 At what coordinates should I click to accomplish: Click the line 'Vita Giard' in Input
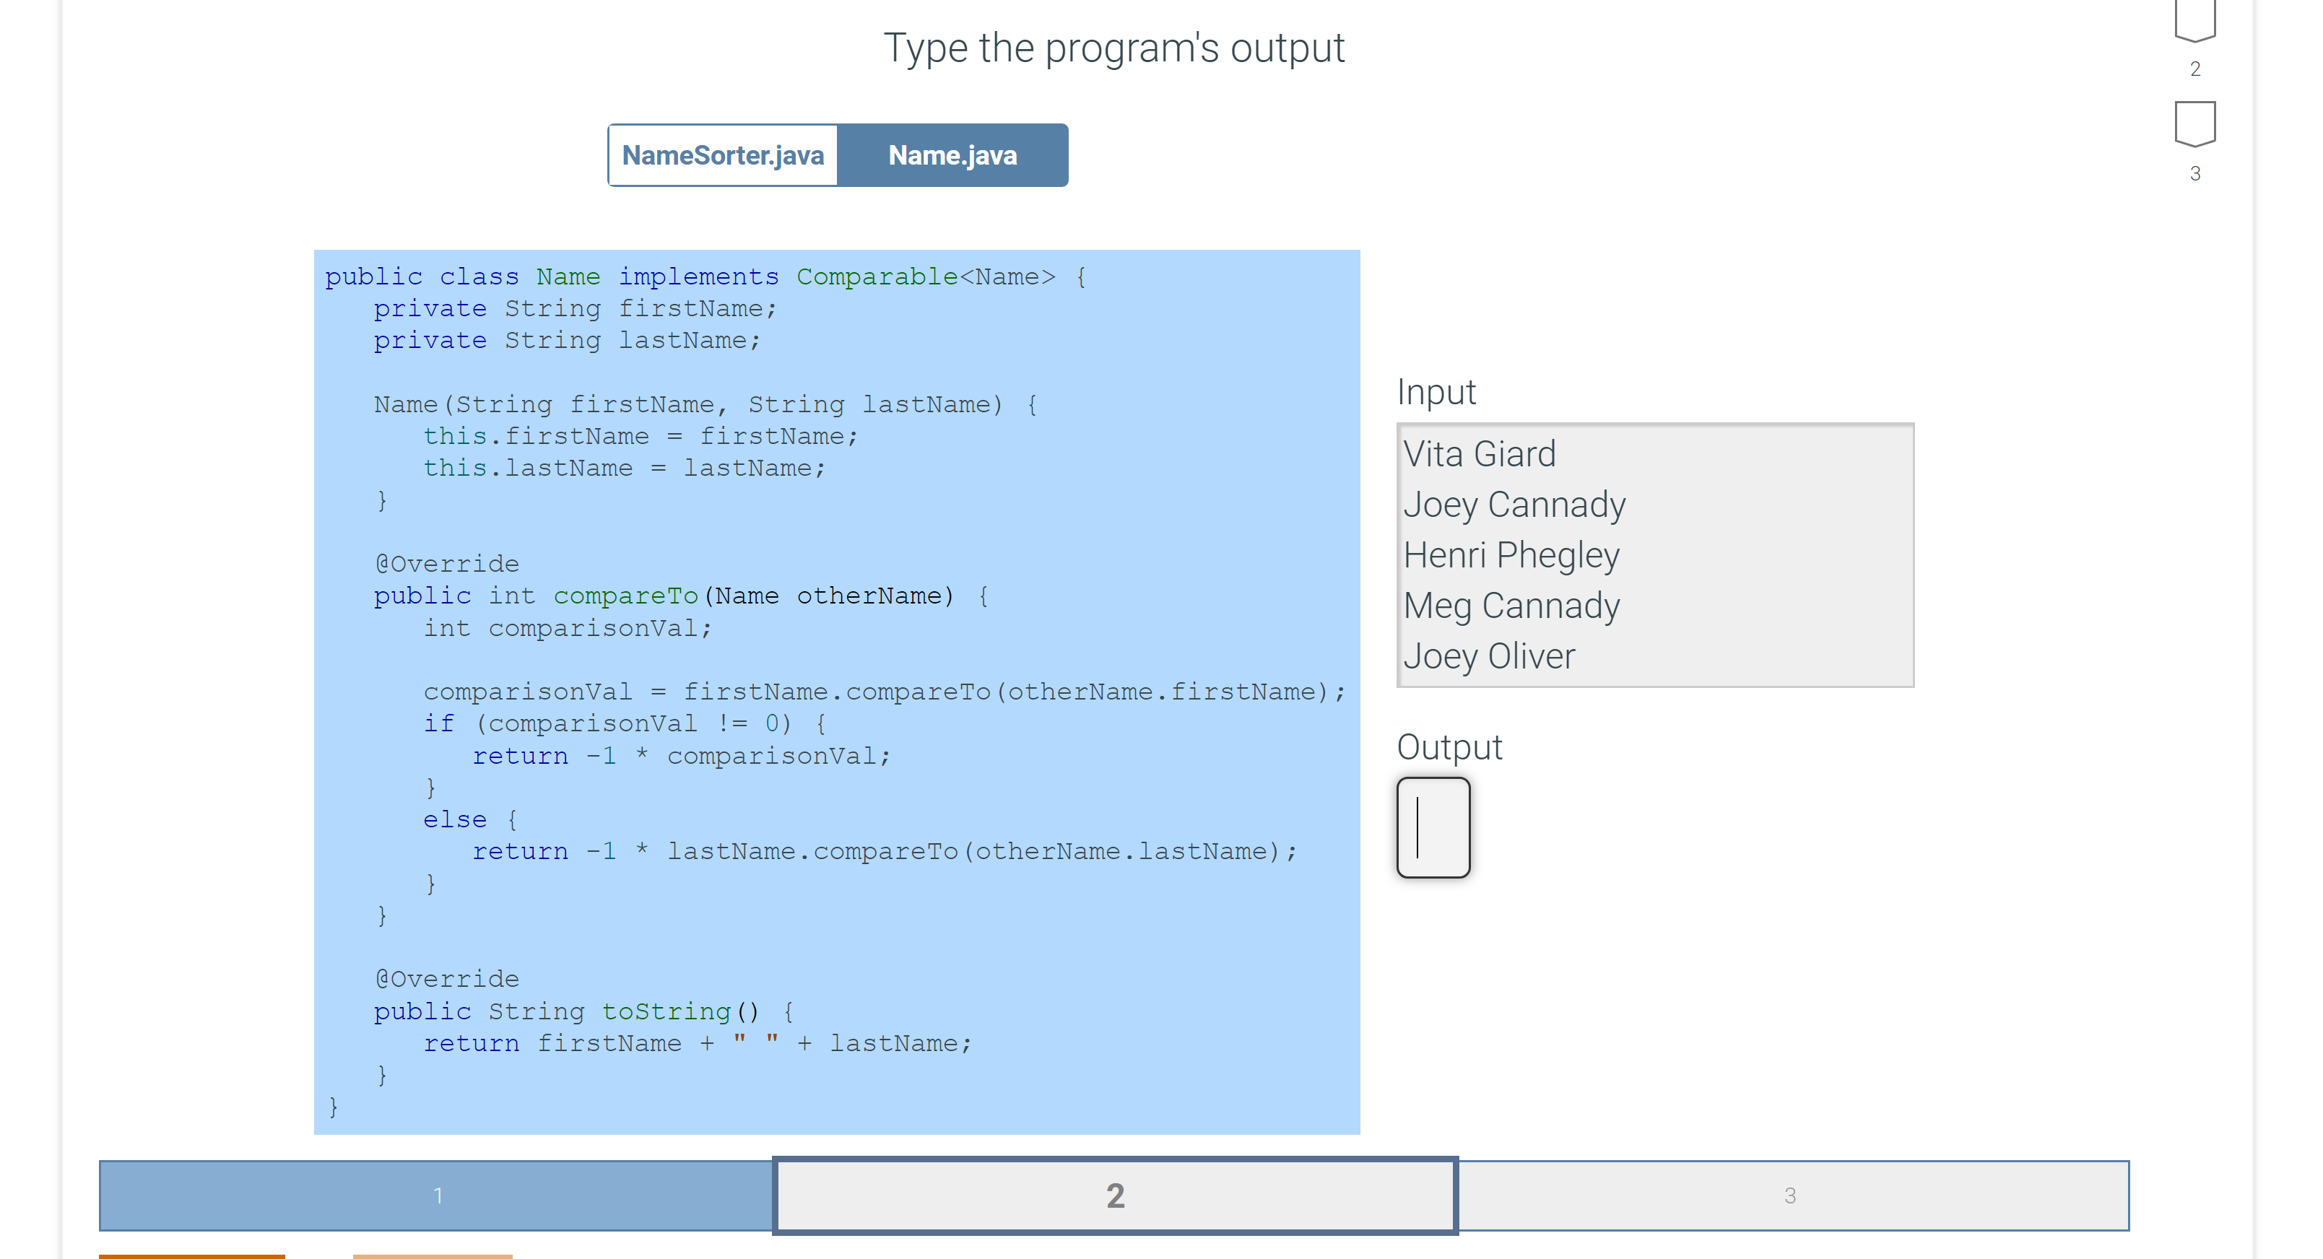(1479, 454)
